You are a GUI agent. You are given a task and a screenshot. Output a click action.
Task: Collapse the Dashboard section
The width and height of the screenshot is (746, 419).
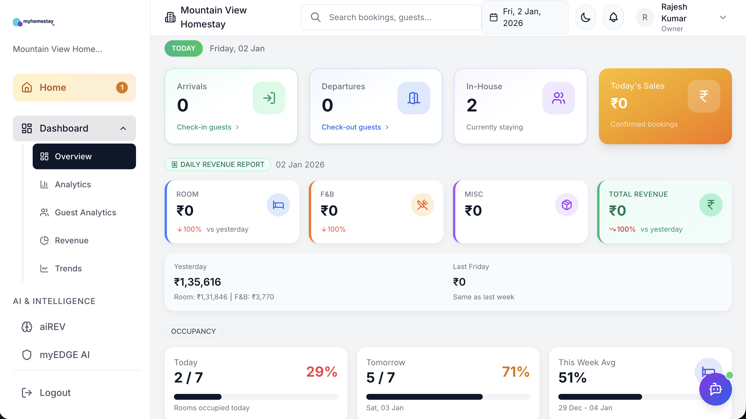click(x=123, y=128)
